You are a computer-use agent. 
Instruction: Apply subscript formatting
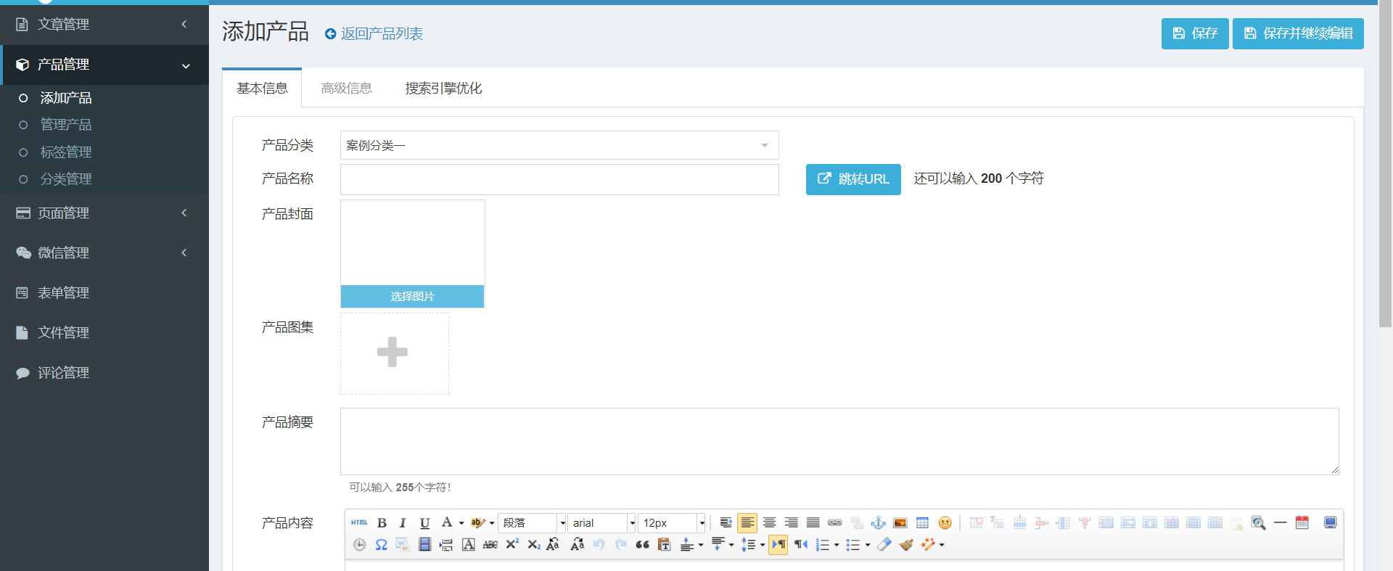pos(534,544)
